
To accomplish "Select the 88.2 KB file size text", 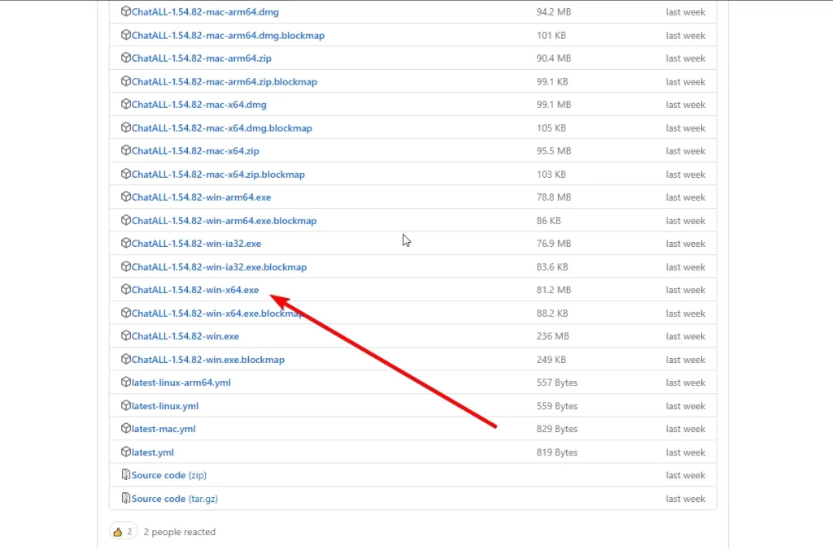I will (x=552, y=313).
